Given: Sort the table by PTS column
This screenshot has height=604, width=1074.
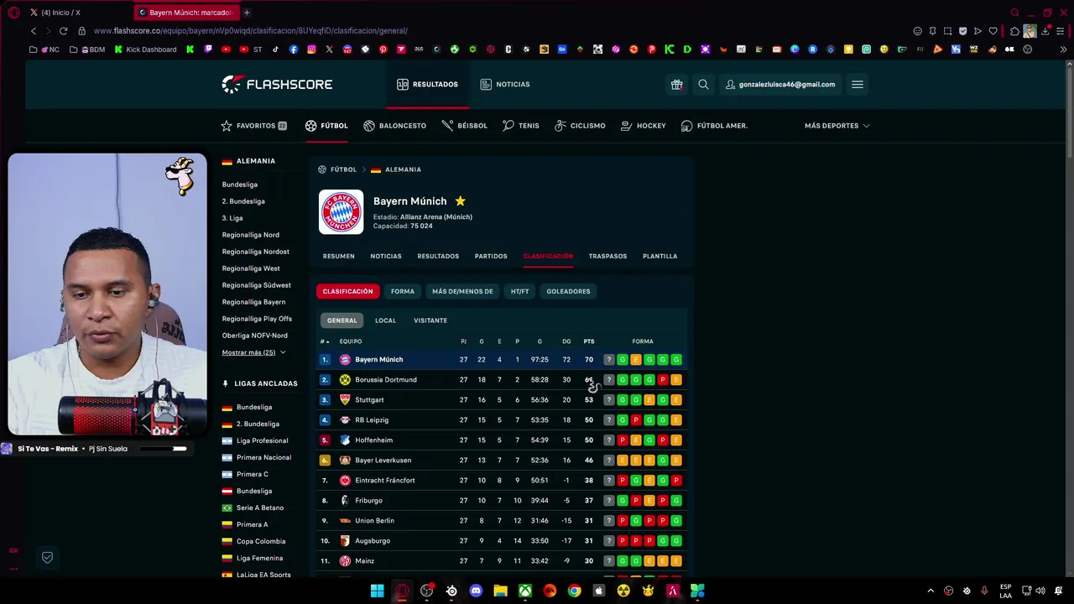Looking at the screenshot, I should [x=589, y=341].
